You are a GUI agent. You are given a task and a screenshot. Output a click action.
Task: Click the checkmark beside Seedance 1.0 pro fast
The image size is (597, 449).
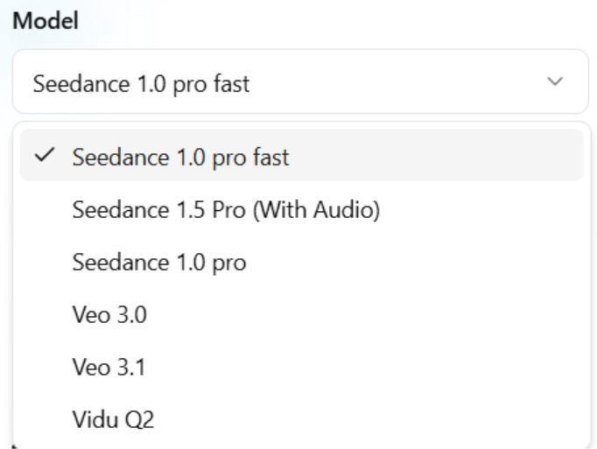click(43, 157)
